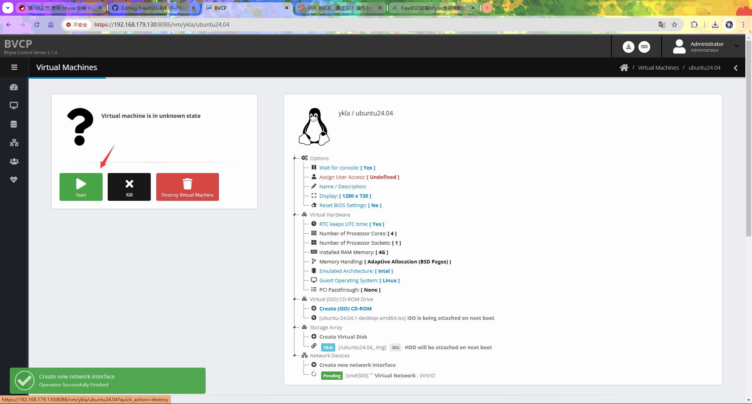Change Emulated Architecture Intel setting
Image resolution: width=752 pixels, height=404 pixels.
coord(356,271)
